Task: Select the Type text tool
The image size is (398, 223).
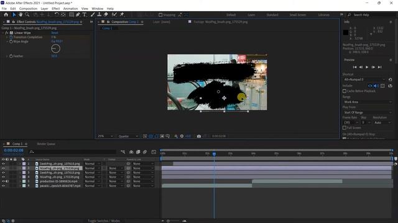Action: point(85,15)
